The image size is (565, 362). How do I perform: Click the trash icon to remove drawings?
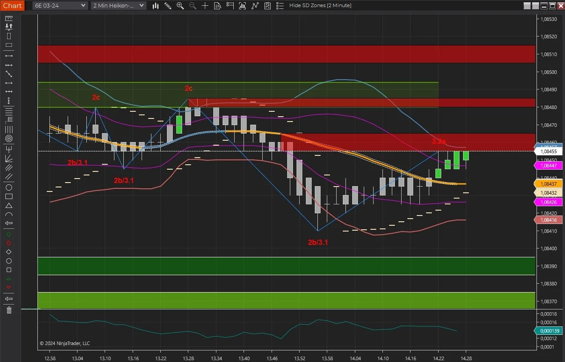[x=8, y=310]
